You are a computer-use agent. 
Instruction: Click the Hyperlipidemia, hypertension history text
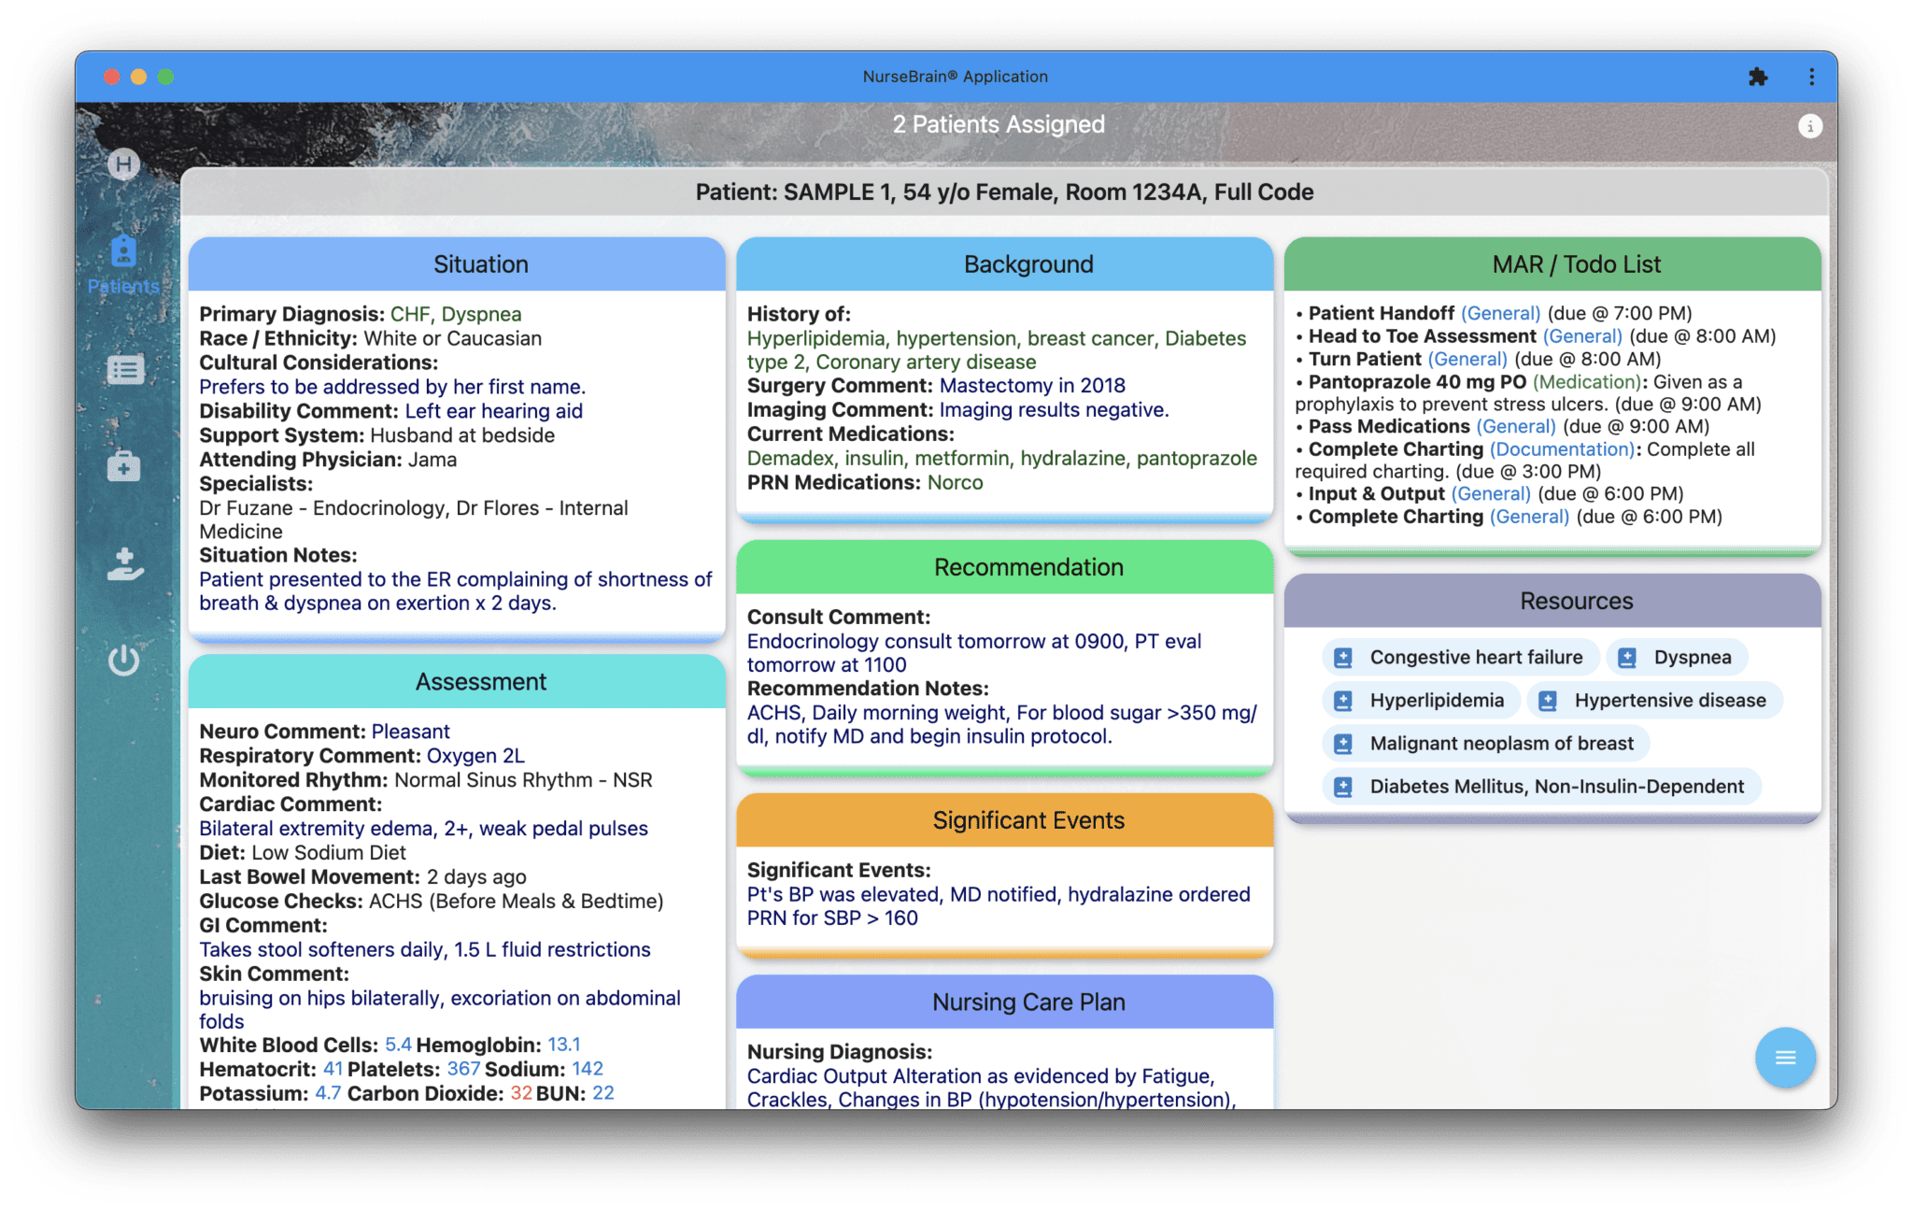[x=997, y=350]
